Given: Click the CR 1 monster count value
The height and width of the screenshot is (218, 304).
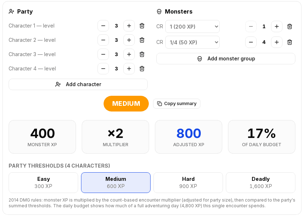Looking at the screenshot, I should [x=264, y=26].
